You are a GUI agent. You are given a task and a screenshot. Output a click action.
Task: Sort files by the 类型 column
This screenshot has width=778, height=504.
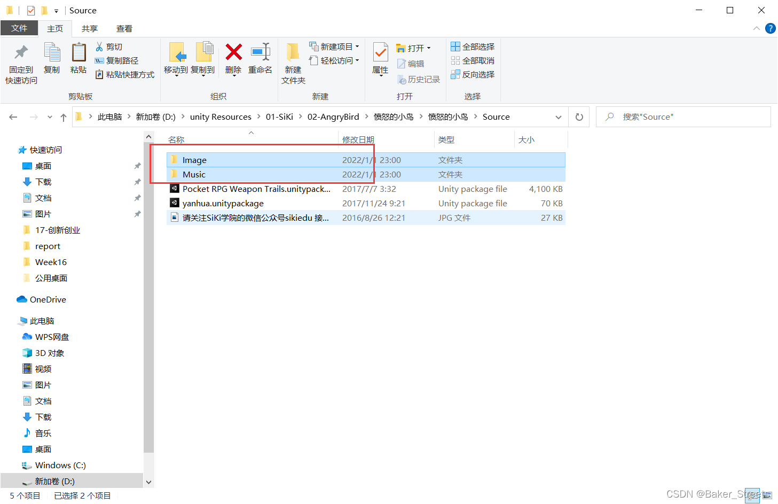446,140
